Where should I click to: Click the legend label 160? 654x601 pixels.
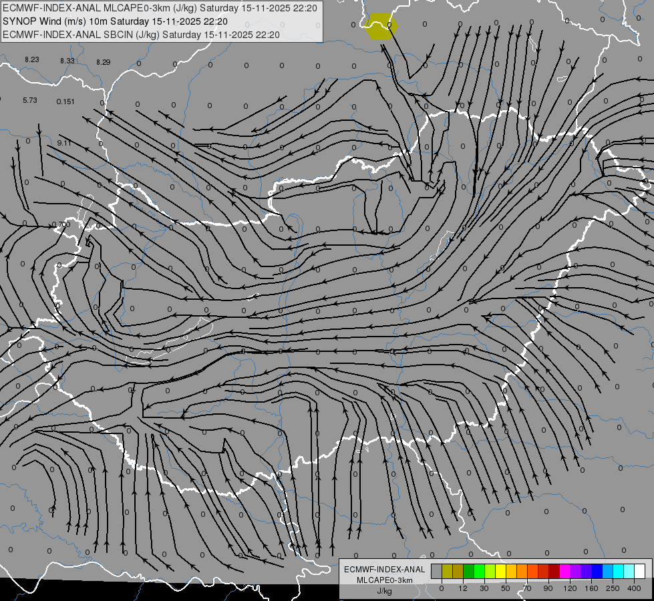[x=591, y=588]
